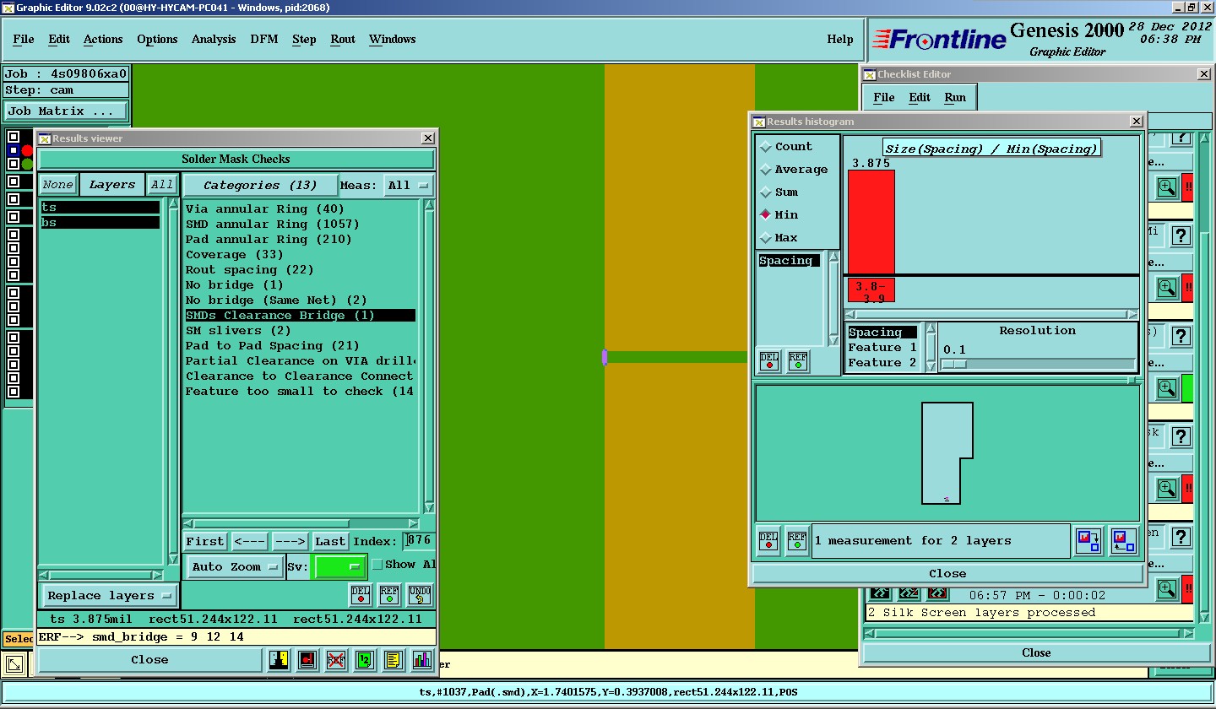Open the Actions menu
The width and height of the screenshot is (1216, 709).
[x=103, y=40]
